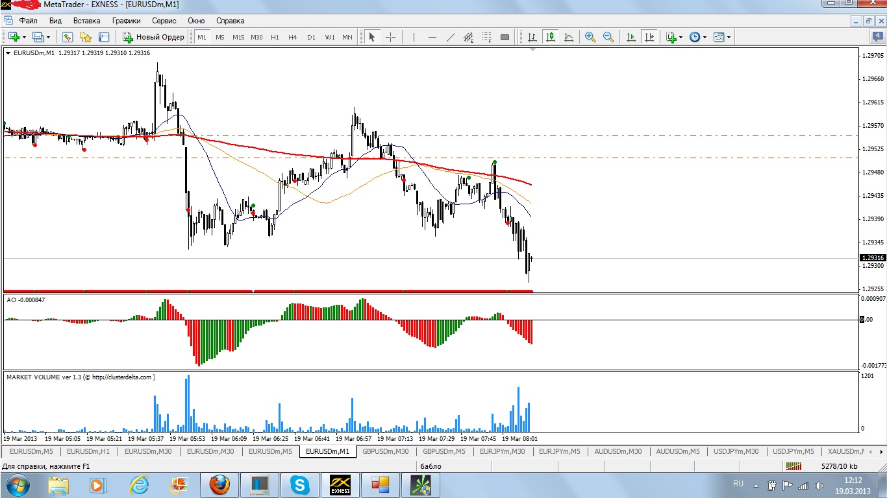Open the Market Watch panel icon
887x498 pixels.
coord(67,37)
